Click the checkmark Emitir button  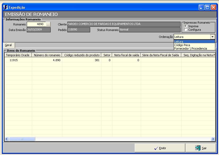click(x=160, y=148)
